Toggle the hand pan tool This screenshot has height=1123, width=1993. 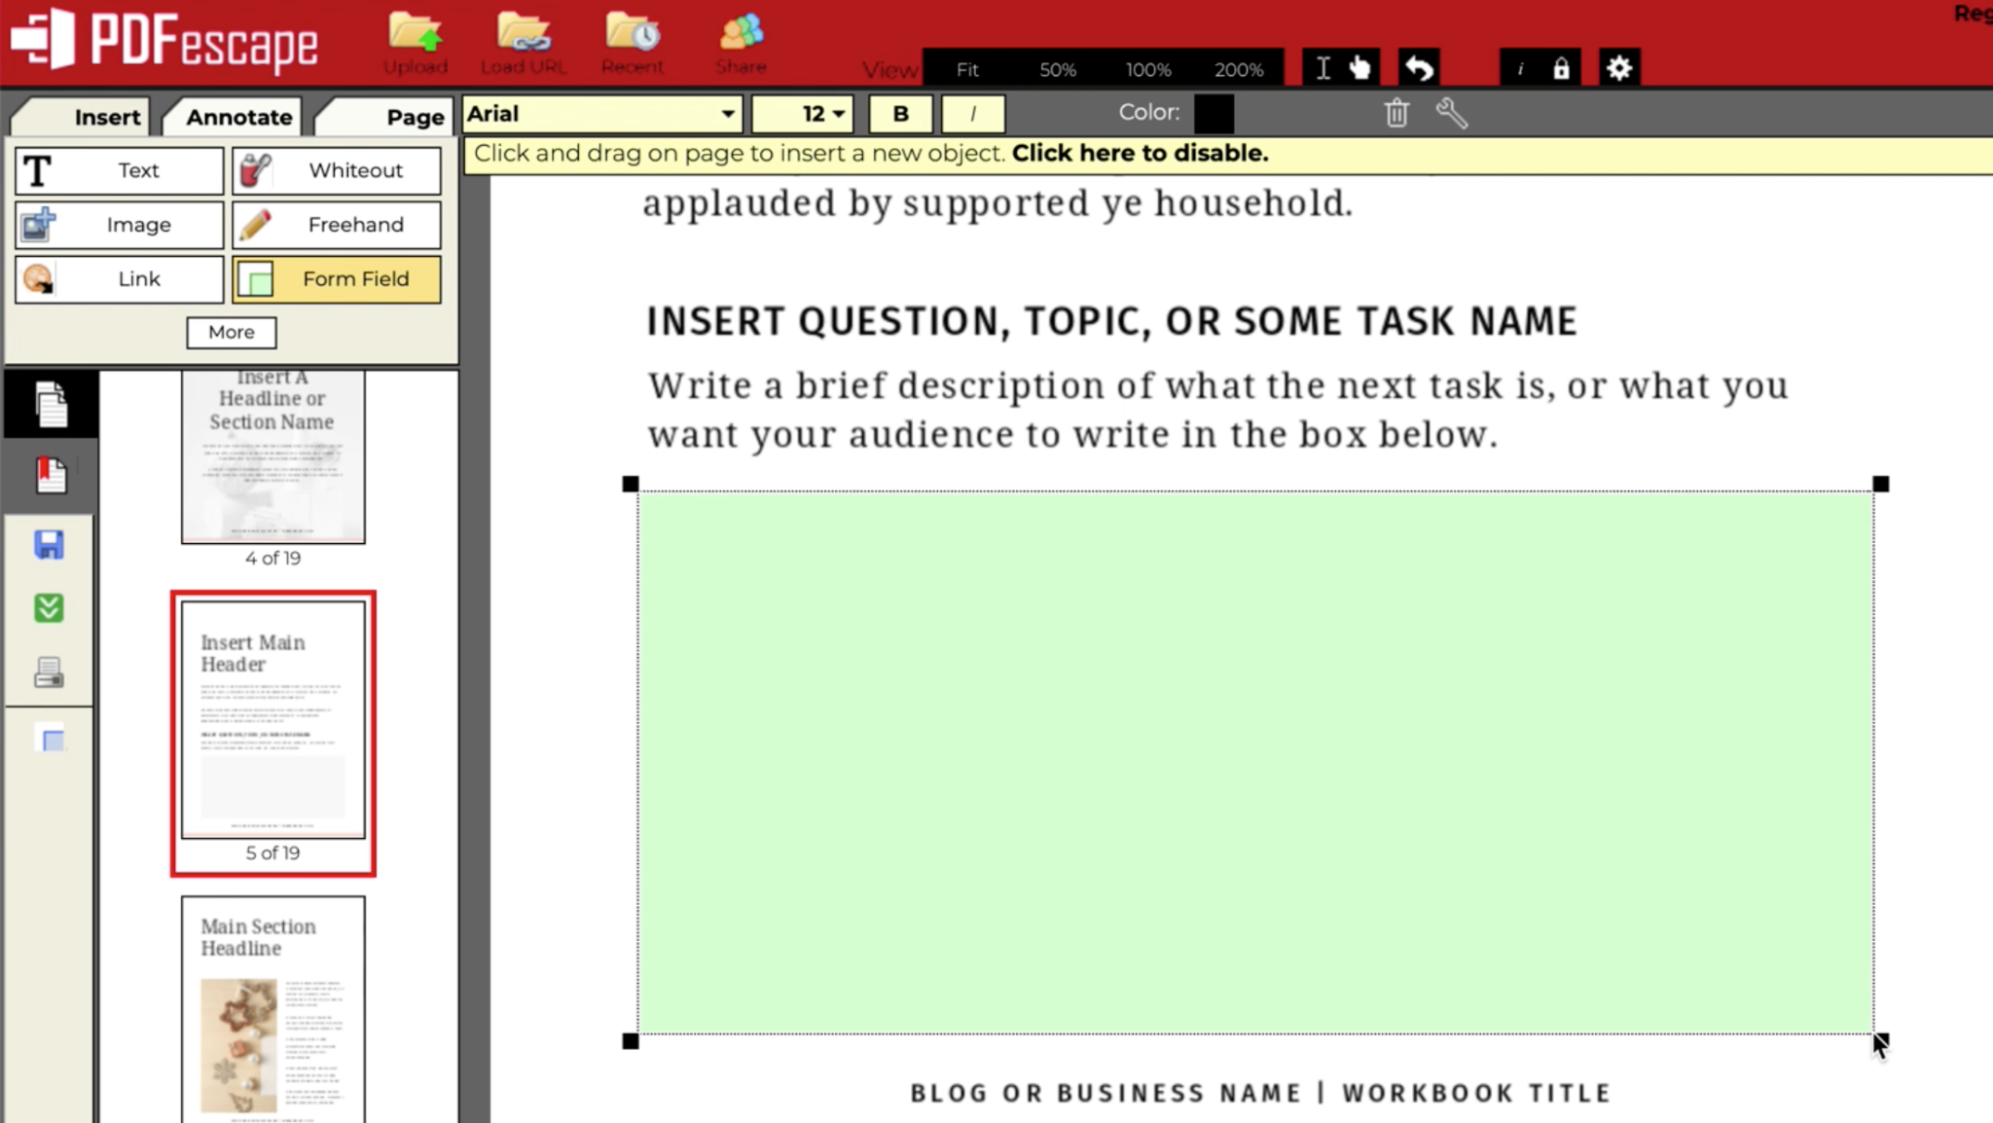(1359, 69)
